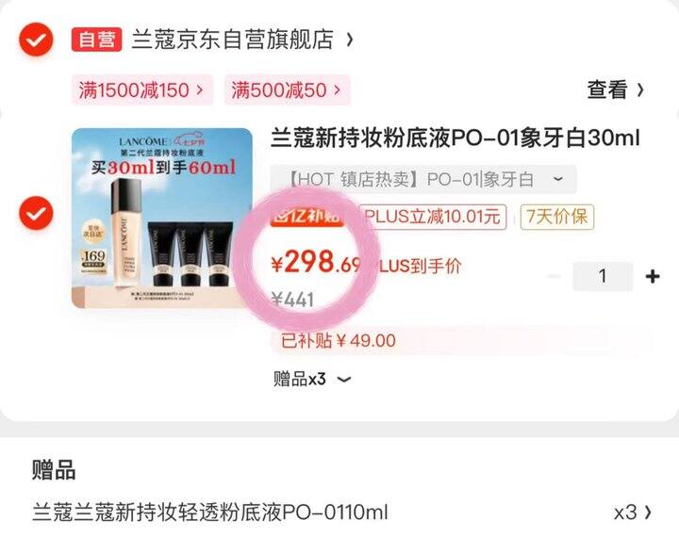Tap 查看 to view promotions
This screenshot has width=679, height=553.
point(615,90)
